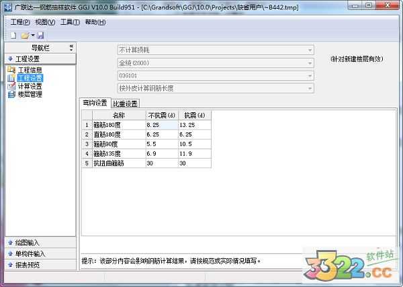The width and height of the screenshot is (403, 287).
Task: Switch to the 比重设置 tab
Action: (126, 104)
